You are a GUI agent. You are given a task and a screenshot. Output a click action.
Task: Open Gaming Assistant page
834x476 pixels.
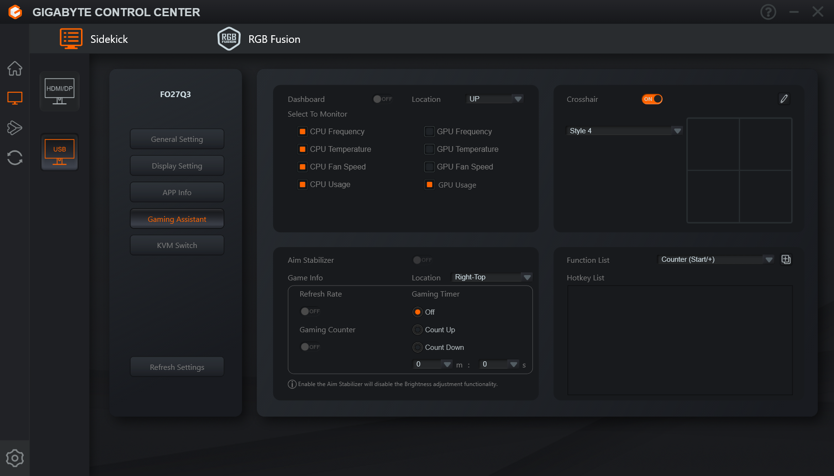(x=177, y=219)
